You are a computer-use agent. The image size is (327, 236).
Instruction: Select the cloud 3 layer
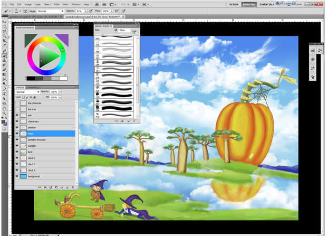pyautogui.click(x=47, y=170)
